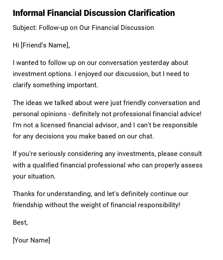Click the greeting word "Hi"

pyautogui.click(x=16, y=45)
